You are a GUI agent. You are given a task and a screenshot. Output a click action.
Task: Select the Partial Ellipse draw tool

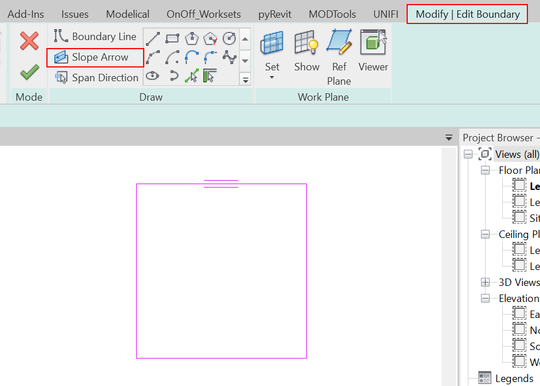(x=174, y=76)
